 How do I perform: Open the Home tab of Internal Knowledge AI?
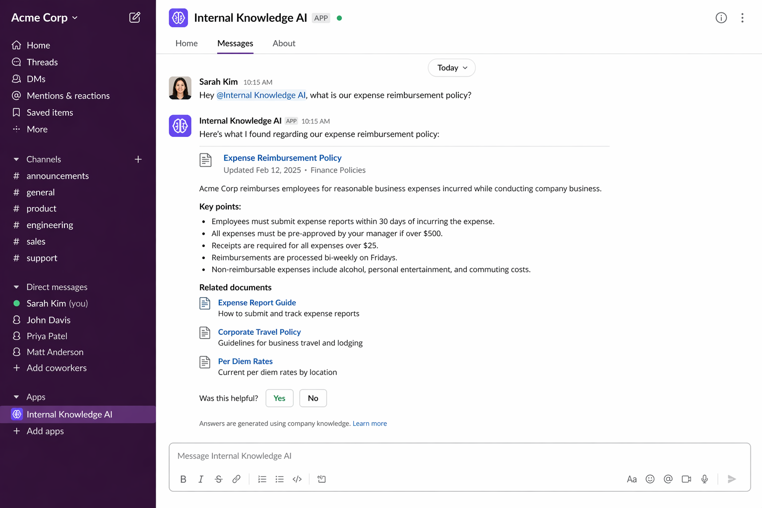pos(186,43)
